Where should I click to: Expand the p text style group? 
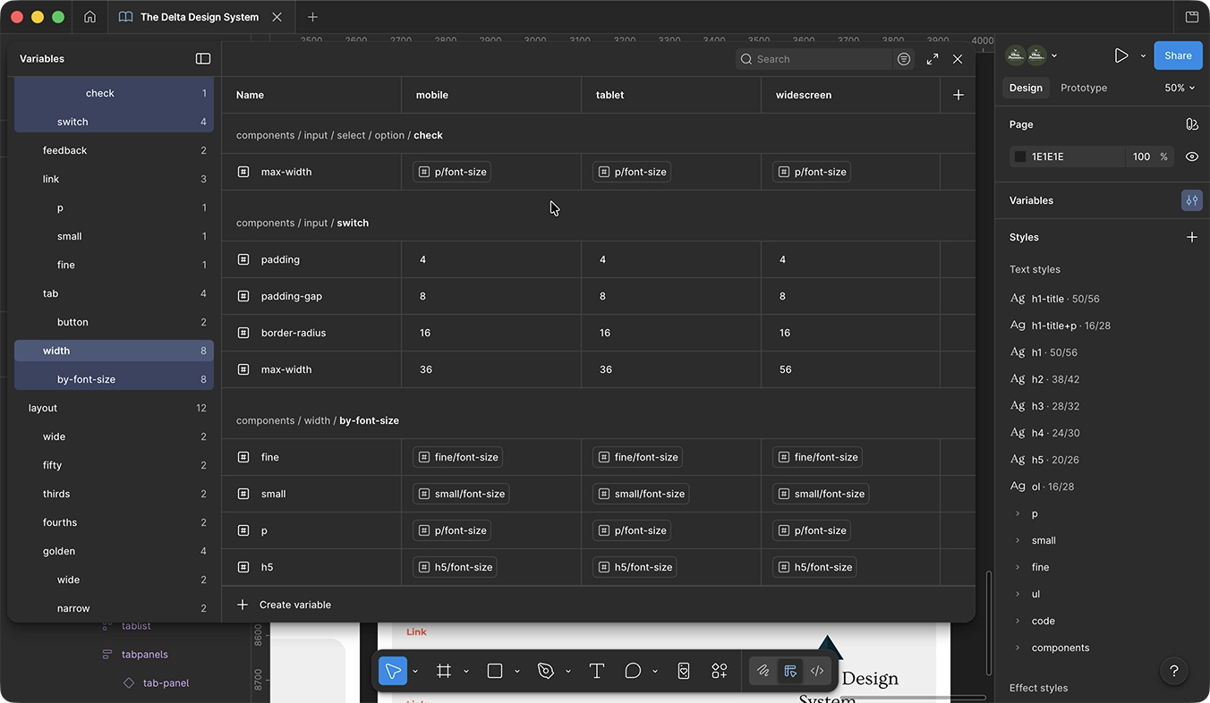(x=1018, y=513)
